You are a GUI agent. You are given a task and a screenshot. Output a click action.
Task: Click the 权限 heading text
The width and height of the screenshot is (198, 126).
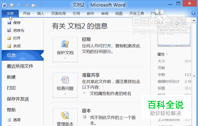(x=86, y=39)
